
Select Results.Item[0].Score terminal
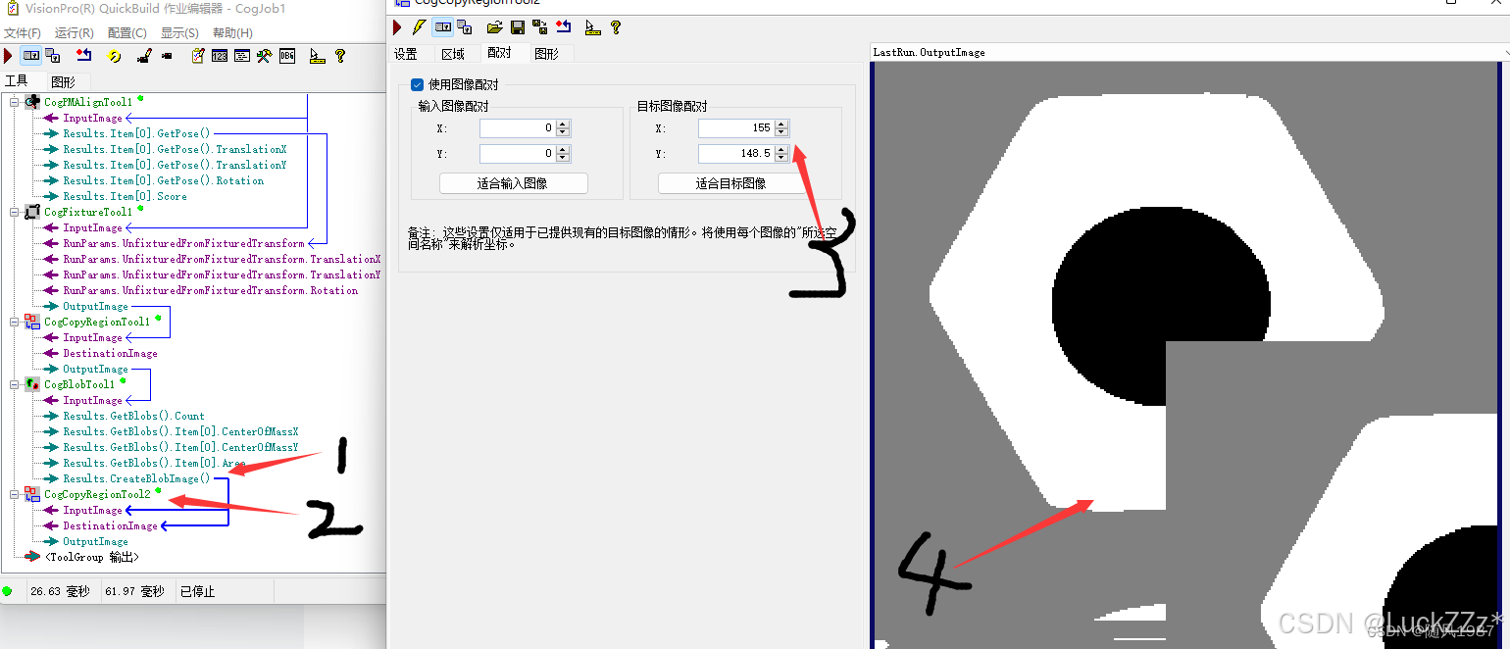(125, 196)
